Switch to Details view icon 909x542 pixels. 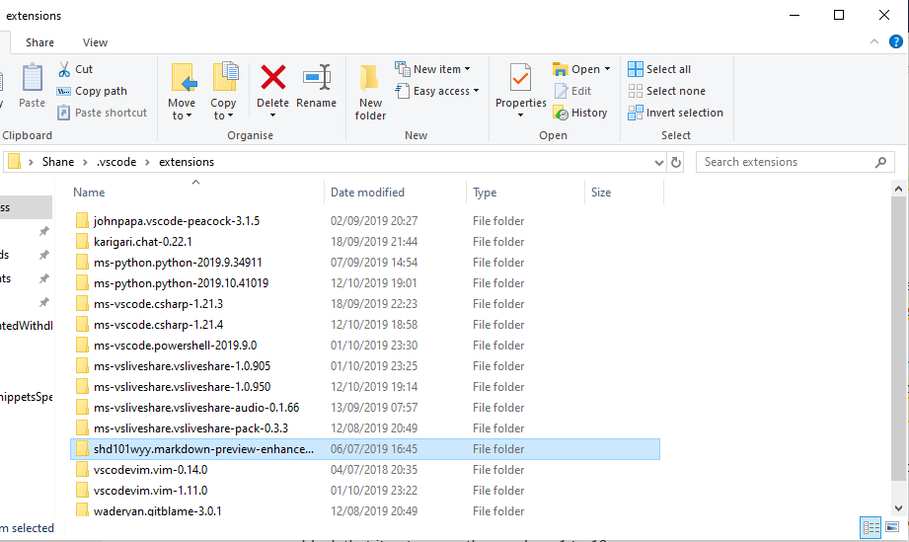coord(871,527)
